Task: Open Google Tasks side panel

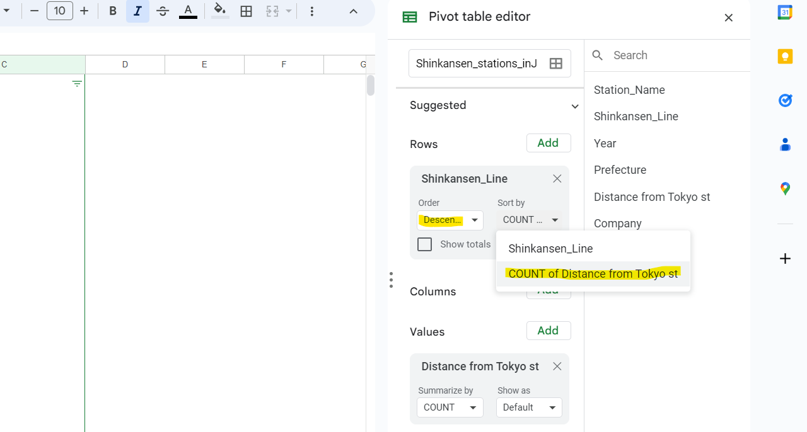Action: pyautogui.click(x=785, y=100)
